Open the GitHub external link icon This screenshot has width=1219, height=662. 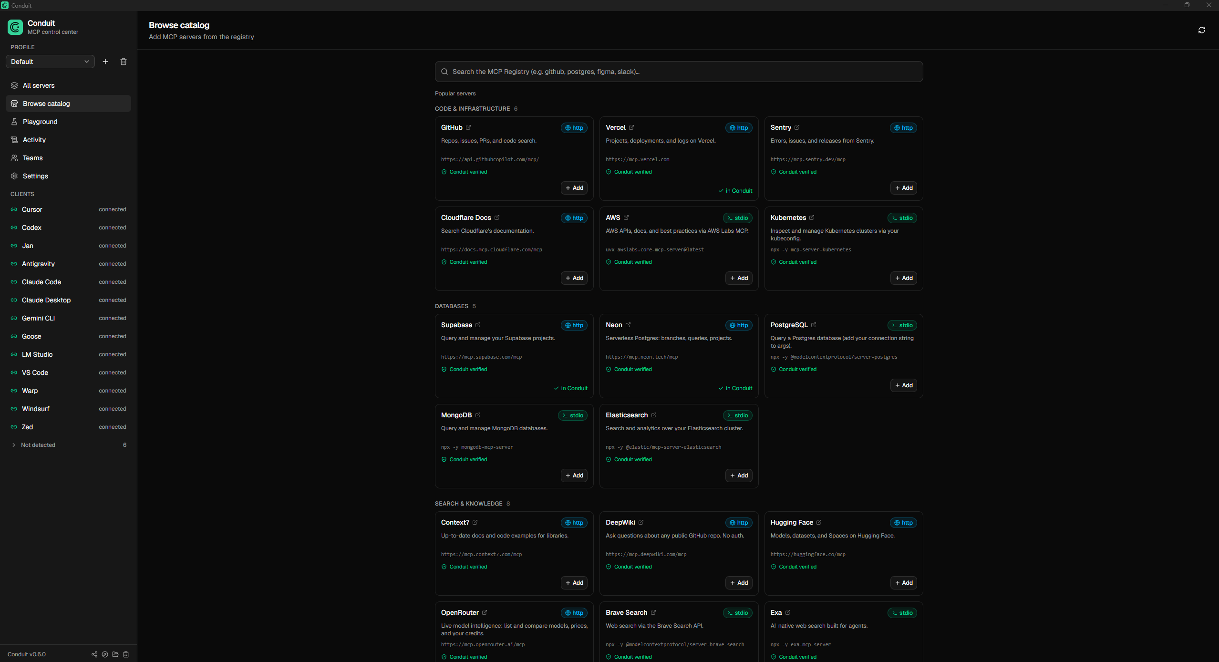(468, 127)
